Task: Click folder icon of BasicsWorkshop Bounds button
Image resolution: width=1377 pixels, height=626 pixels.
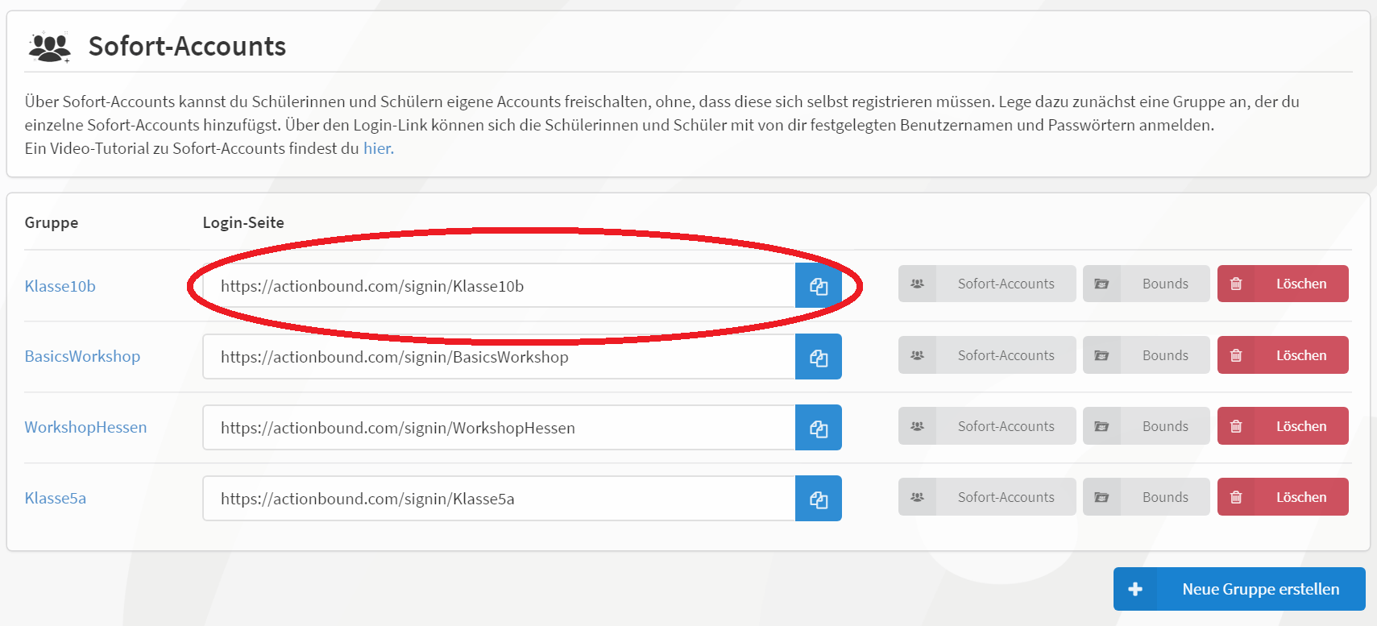Action: [x=1101, y=355]
